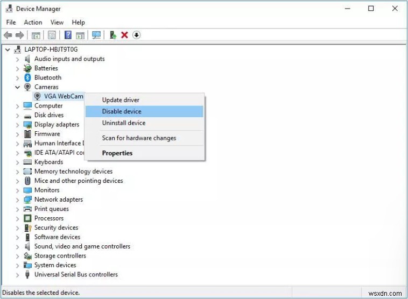The height and width of the screenshot is (299, 408).
Task: Expand the Display adapters chevron
Action: (x=17, y=125)
